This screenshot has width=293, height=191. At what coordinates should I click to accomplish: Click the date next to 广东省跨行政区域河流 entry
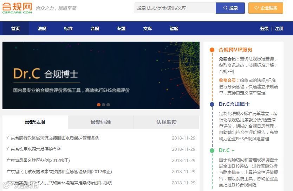183,138
